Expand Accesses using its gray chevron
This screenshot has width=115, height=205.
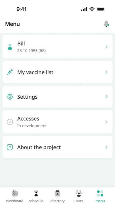(106, 122)
